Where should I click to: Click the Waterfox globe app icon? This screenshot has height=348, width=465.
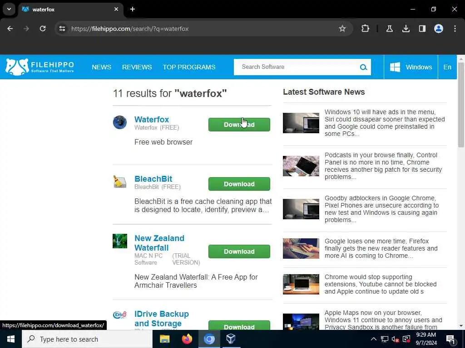click(x=120, y=122)
